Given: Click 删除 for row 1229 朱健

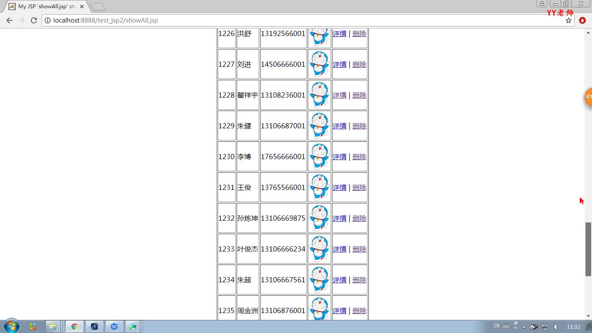Looking at the screenshot, I should 359,126.
